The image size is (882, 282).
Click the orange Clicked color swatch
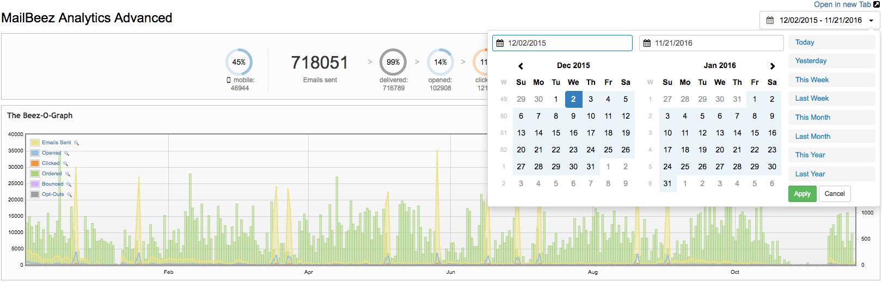(35, 163)
